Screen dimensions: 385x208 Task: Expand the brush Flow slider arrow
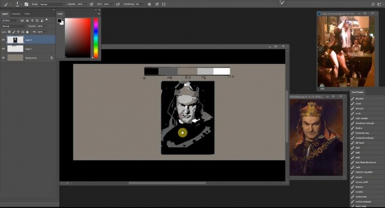click(x=112, y=4)
